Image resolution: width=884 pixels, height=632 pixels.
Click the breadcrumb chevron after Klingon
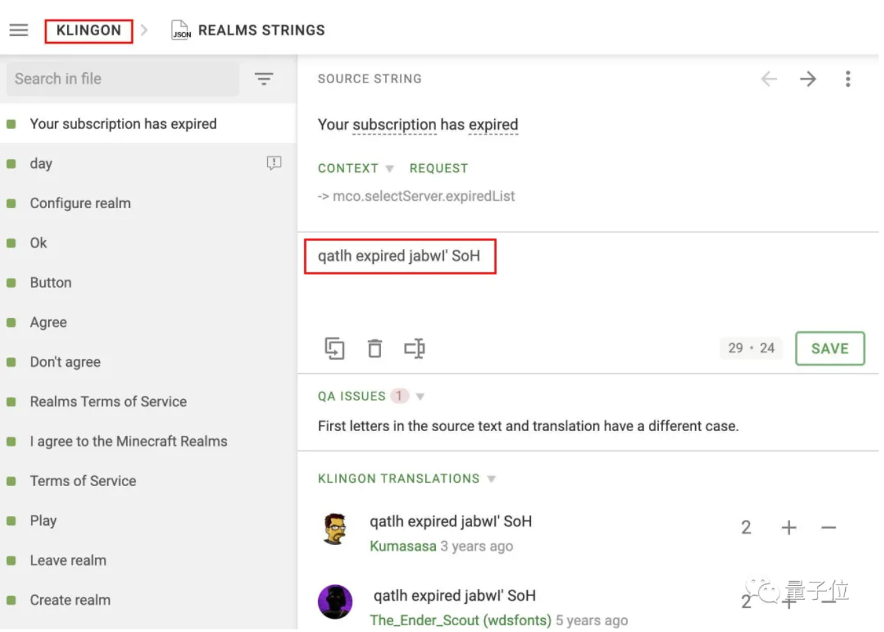coord(144,30)
